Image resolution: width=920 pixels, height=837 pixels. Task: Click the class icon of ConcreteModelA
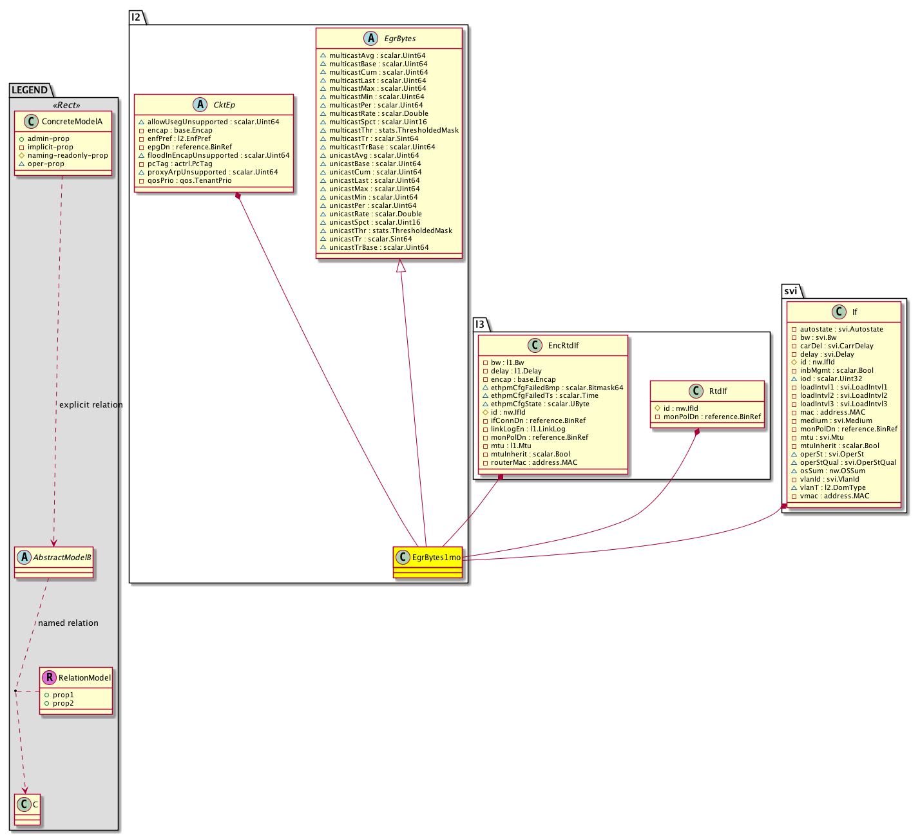(31, 122)
